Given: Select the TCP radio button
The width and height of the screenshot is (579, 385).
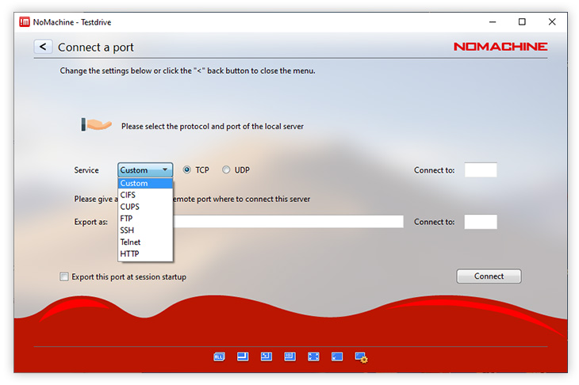Looking at the screenshot, I should 187,170.
